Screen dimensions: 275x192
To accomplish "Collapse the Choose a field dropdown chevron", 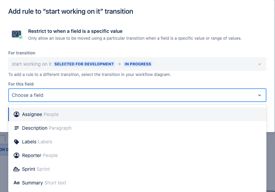I will pos(260,95).
